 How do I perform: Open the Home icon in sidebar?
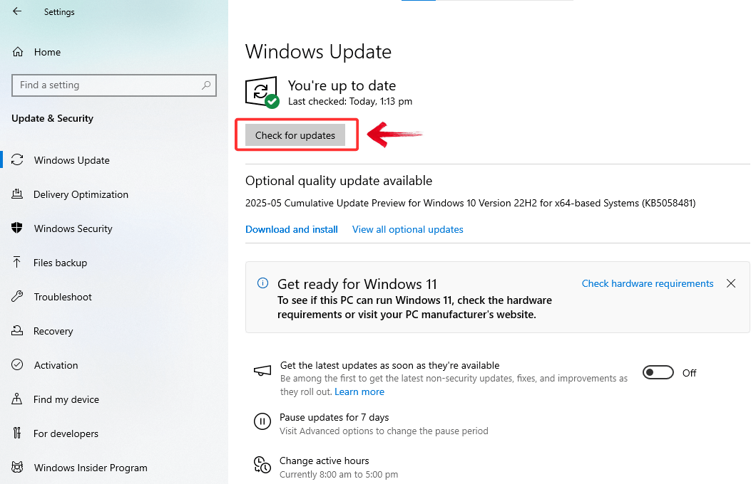[19, 51]
